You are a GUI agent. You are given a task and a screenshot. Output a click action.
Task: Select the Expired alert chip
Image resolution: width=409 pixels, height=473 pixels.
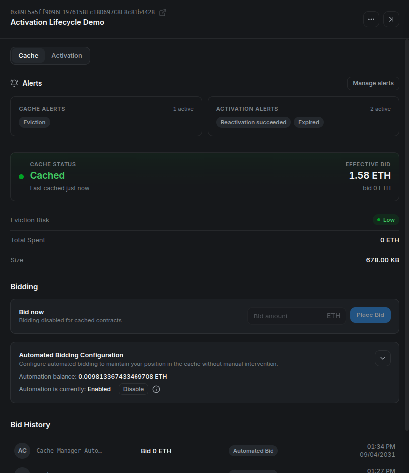[x=309, y=122]
